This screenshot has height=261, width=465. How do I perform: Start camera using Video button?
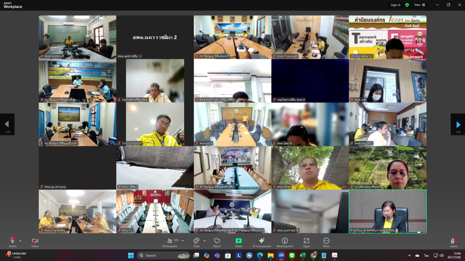click(35, 242)
